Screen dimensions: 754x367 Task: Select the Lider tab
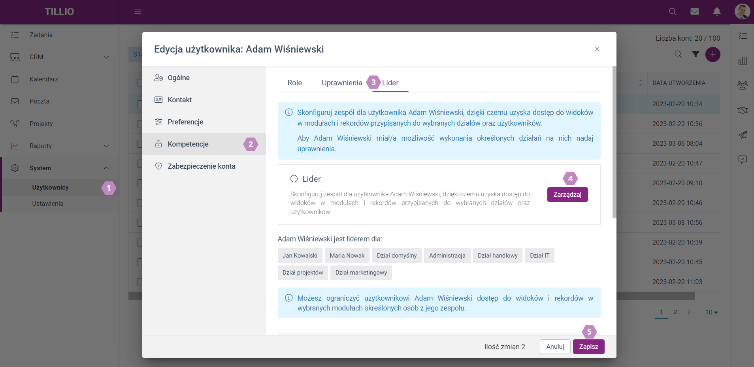[x=390, y=83]
